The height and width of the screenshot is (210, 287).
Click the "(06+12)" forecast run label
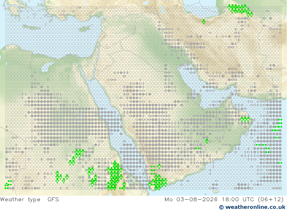pos(271,199)
